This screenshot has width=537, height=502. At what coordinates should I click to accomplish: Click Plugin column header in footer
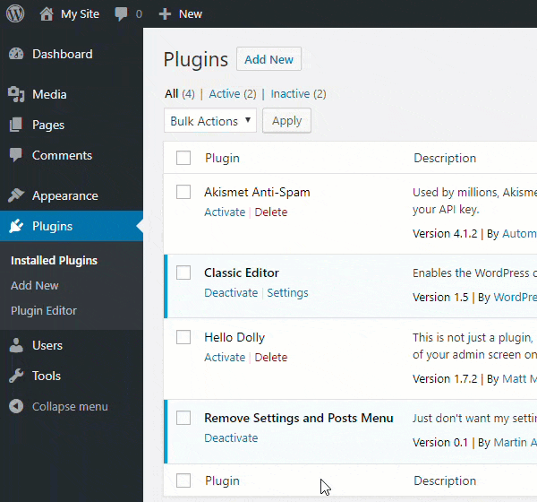point(222,480)
